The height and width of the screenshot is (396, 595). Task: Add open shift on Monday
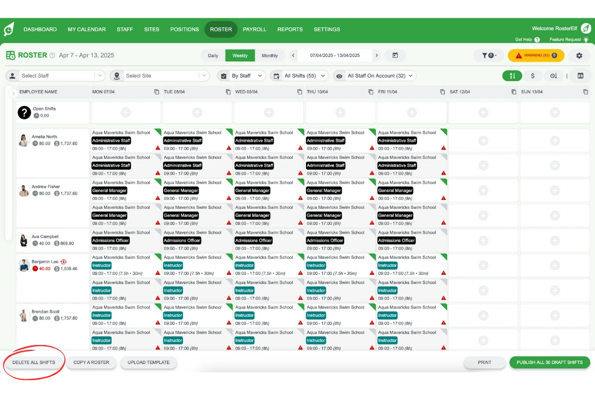tap(126, 113)
